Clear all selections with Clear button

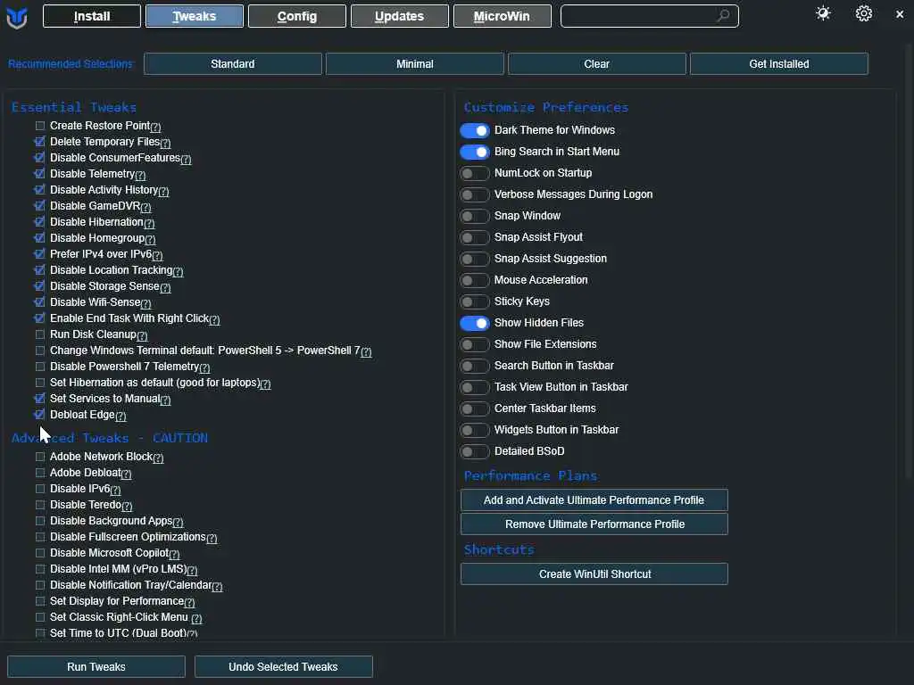(x=596, y=64)
